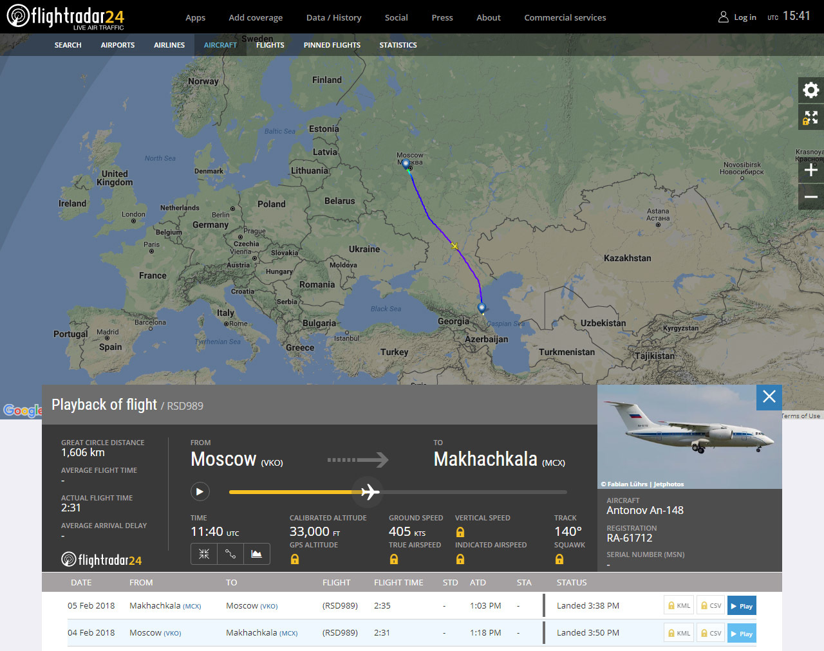The width and height of the screenshot is (824, 651).
Task: Open the Press page
Action: pos(442,17)
